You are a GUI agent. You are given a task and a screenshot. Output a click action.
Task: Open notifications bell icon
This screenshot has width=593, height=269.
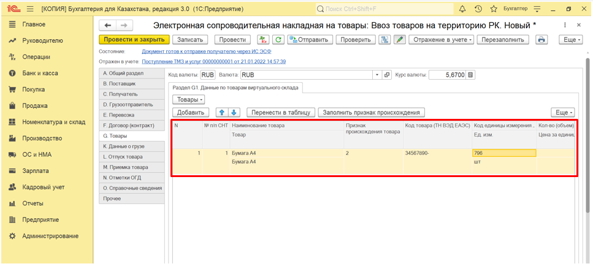[x=462, y=9]
